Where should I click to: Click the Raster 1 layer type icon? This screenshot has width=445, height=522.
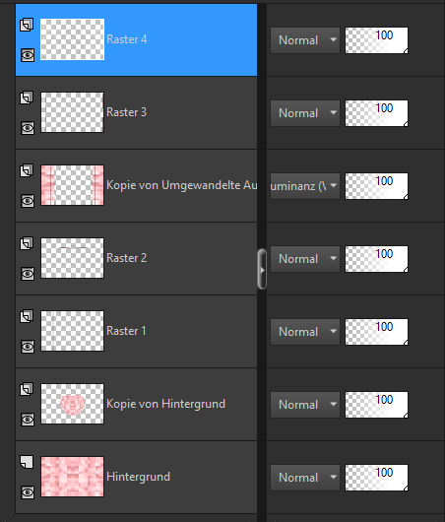pyautogui.click(x=27, y=316)
